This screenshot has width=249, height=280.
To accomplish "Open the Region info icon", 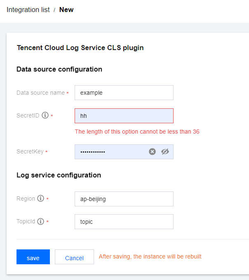I will (x=40, y=199).
